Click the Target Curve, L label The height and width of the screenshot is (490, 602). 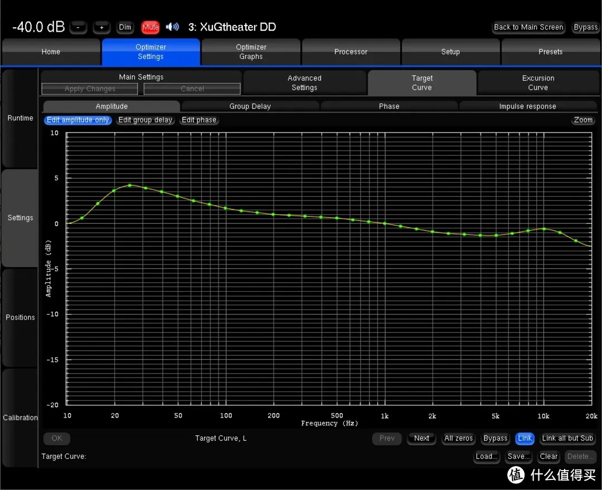coord(221,438)
